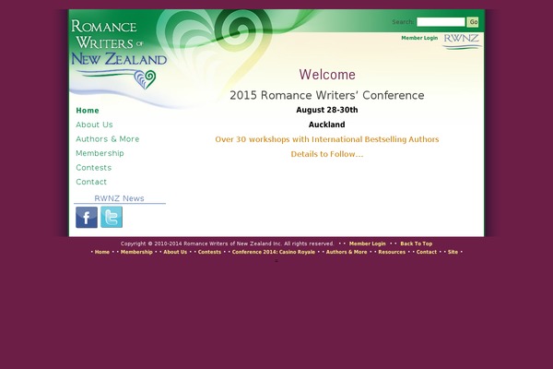Click the copyright notice text in footer

(x=227, y=244)
